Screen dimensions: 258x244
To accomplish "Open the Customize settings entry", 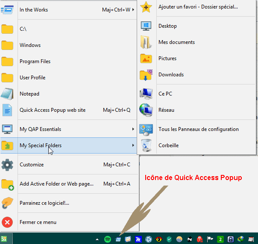I will tap(69, 165).
